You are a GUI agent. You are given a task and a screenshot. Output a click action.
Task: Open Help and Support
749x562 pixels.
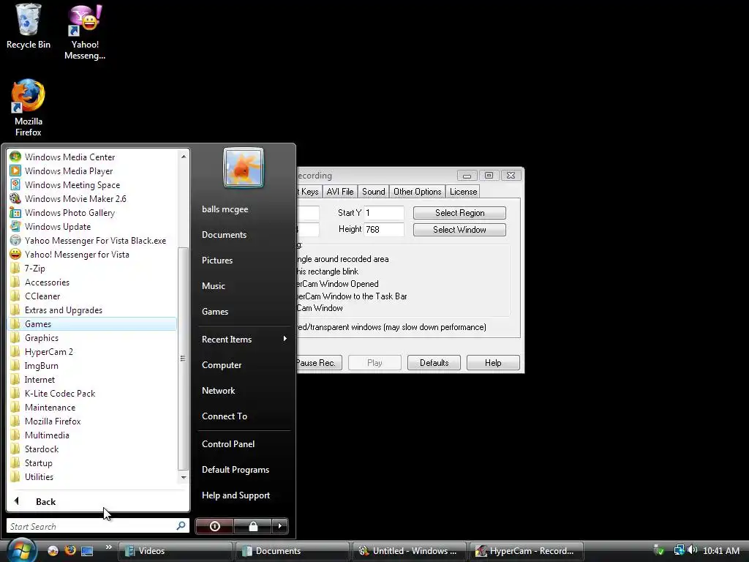[236, 495]
